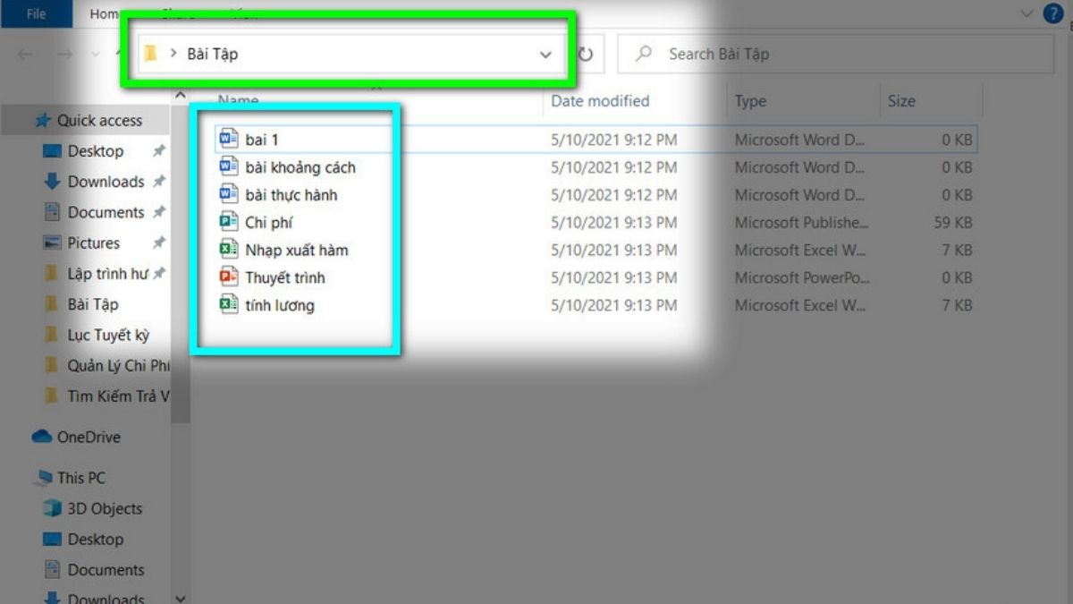Unpin the Pictures folder pin
The image size is (1073, 604).
[159, 242]
